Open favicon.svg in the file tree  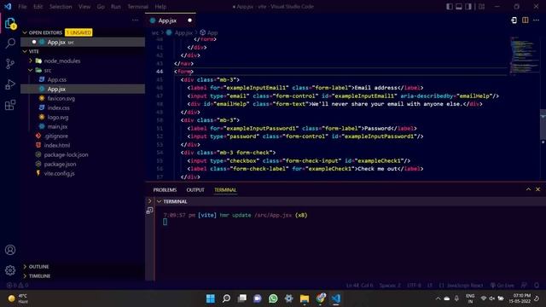[x=61, y=99]
